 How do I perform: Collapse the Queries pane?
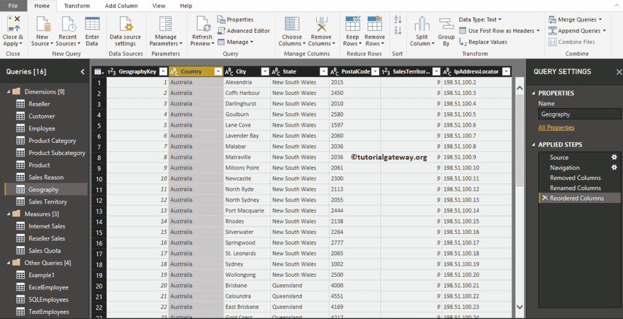[83, 72]
